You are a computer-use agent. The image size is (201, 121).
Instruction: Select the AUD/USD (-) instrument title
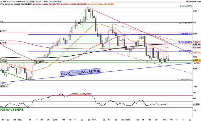(9, 2)
